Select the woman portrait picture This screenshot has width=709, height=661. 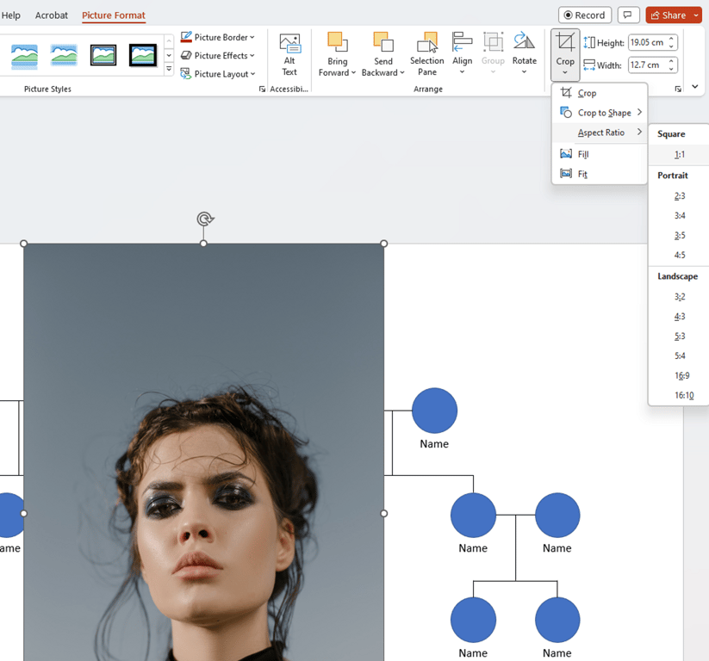[x=203, y=452]
